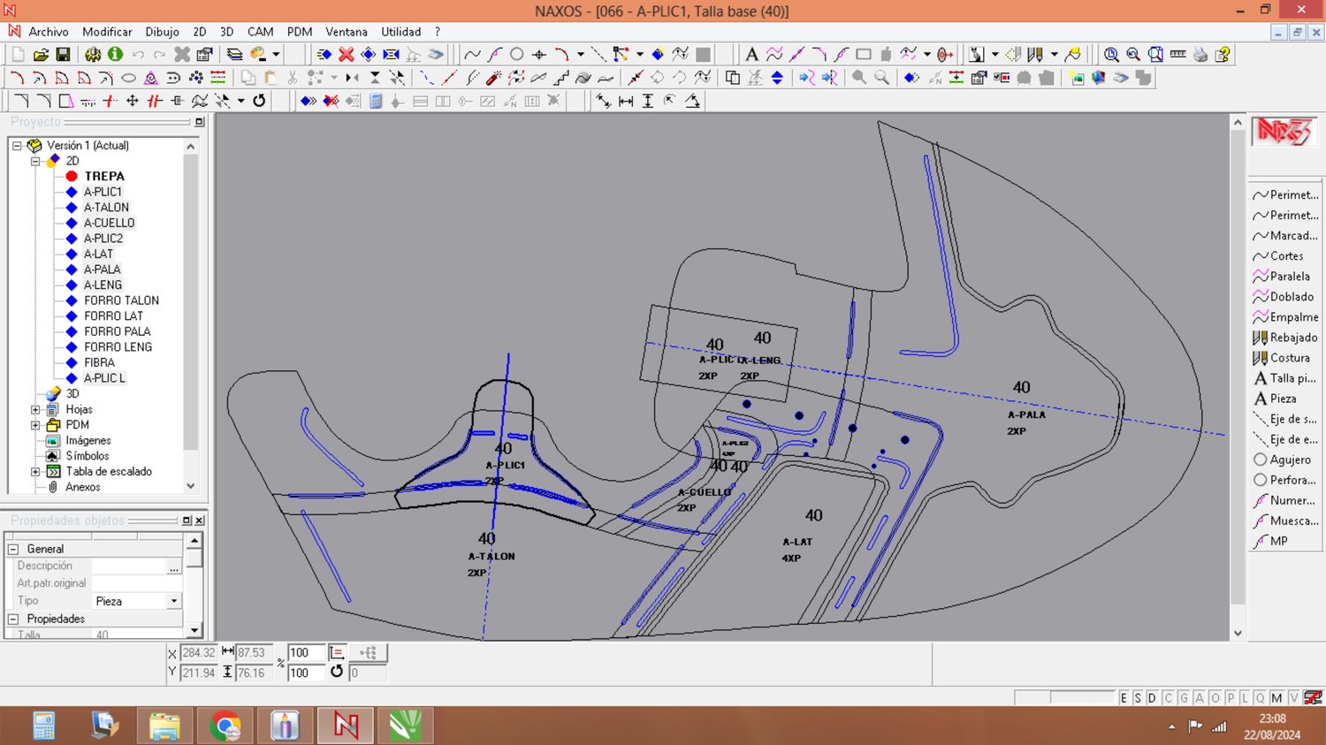Open the Tipo dropdown showing Pieza
Viewport: 1326px width, 745px height.
click(x=173, y=601)
